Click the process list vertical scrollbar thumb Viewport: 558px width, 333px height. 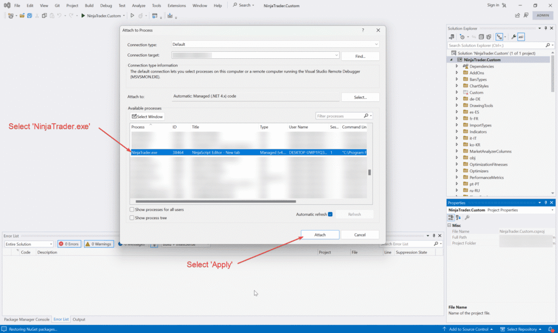coord(369,172)
